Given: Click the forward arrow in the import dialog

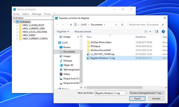Looking at the screenshot, I should click(x=63, y=25).
